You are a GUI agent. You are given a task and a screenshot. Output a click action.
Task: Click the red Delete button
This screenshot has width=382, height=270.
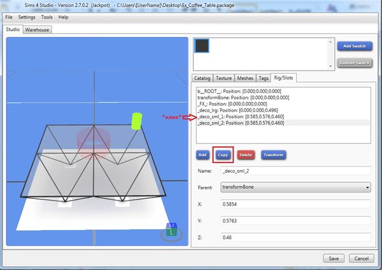(245, 154)
